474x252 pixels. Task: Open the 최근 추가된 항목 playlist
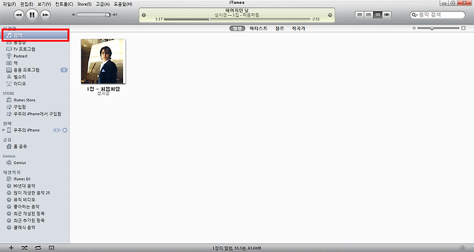point(36,220)
